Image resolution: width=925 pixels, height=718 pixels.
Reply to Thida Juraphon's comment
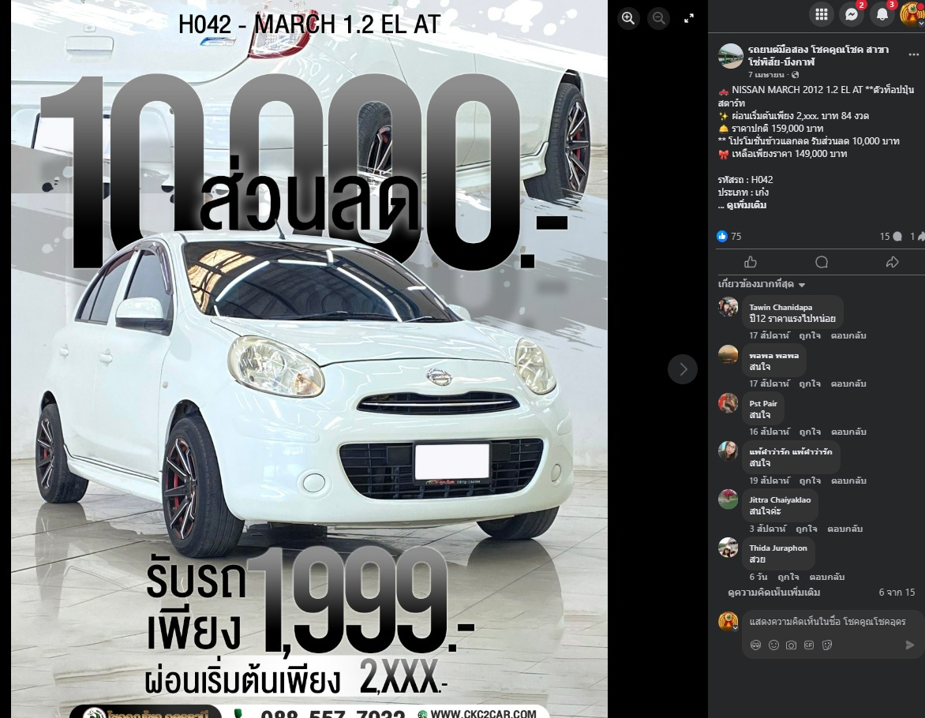point(827,577)
